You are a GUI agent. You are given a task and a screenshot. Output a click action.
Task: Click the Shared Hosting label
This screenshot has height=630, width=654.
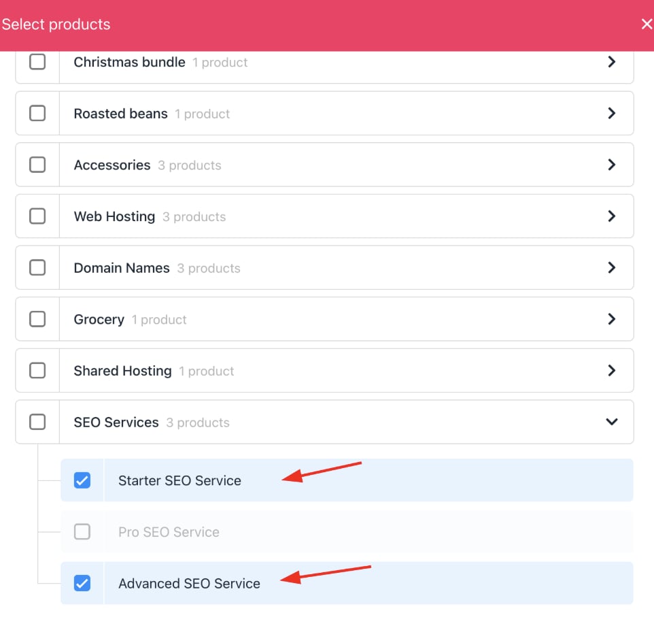(122, 371)
